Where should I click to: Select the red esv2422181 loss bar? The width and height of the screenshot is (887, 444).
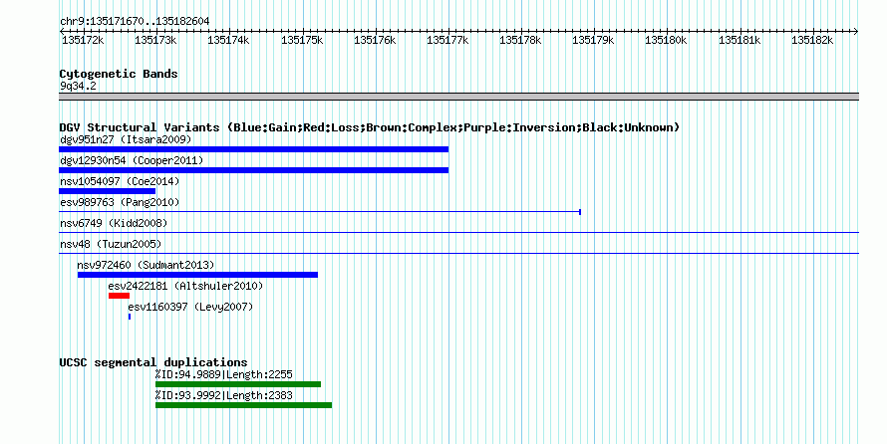119,296
